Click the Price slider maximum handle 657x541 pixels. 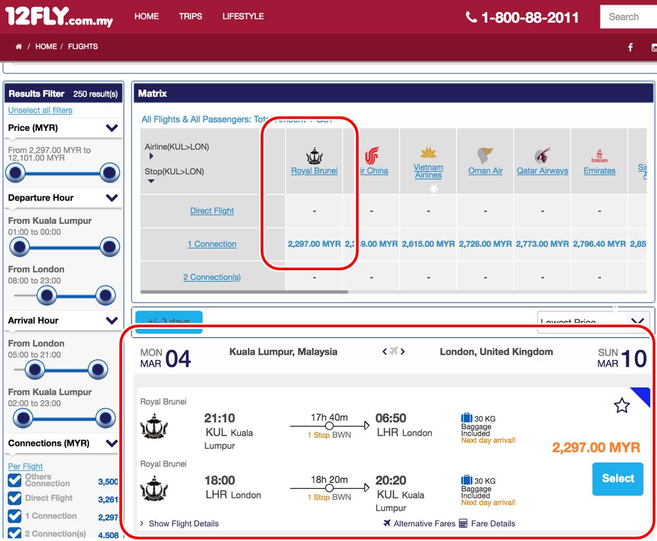point(109,173)
